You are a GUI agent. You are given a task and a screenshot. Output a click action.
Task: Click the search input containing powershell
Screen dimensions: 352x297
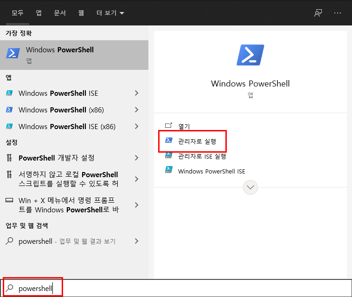click(176, 288)
